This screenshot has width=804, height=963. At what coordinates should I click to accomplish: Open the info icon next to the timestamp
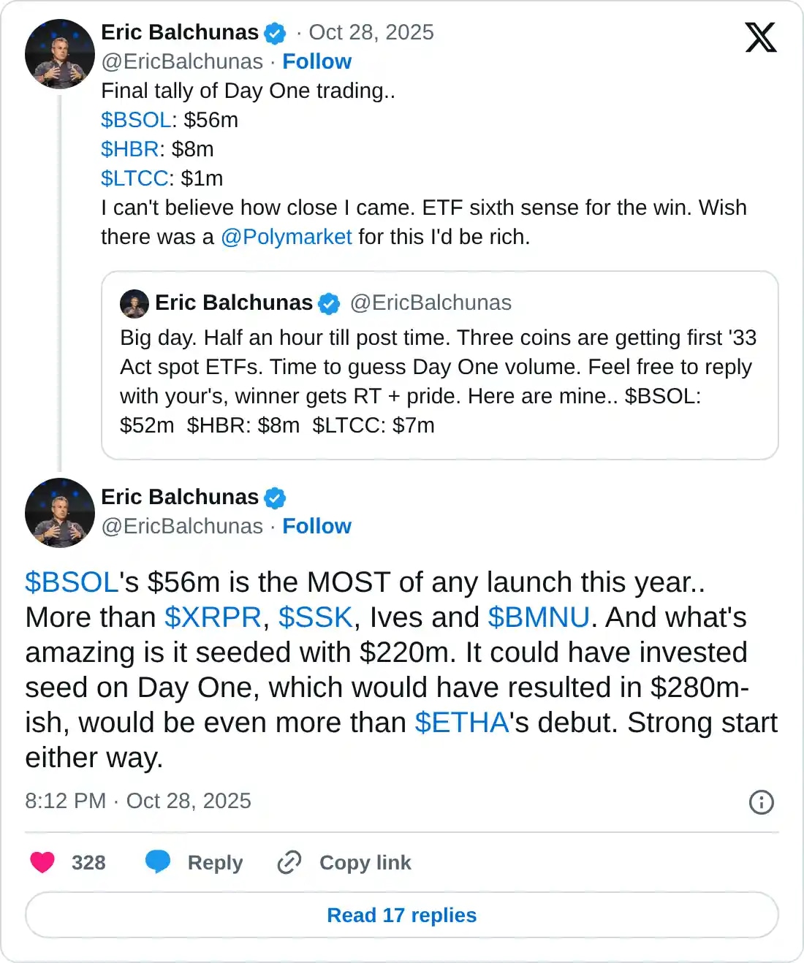[760, 802]
